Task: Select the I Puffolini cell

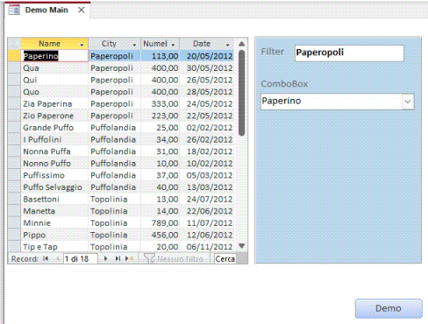Action: pyautogui.click(x=54, y=139)
